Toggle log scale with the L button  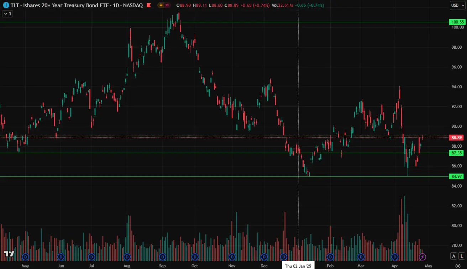point(461,256)
